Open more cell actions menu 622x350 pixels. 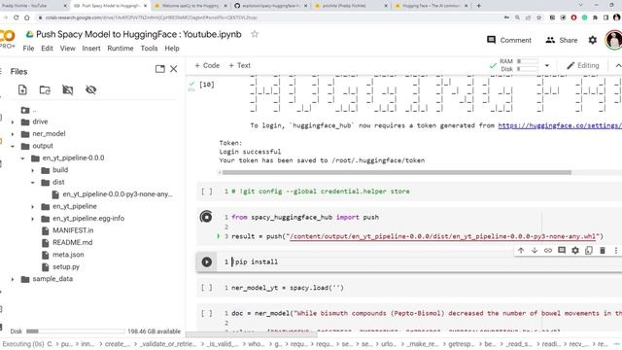(615, 251)
